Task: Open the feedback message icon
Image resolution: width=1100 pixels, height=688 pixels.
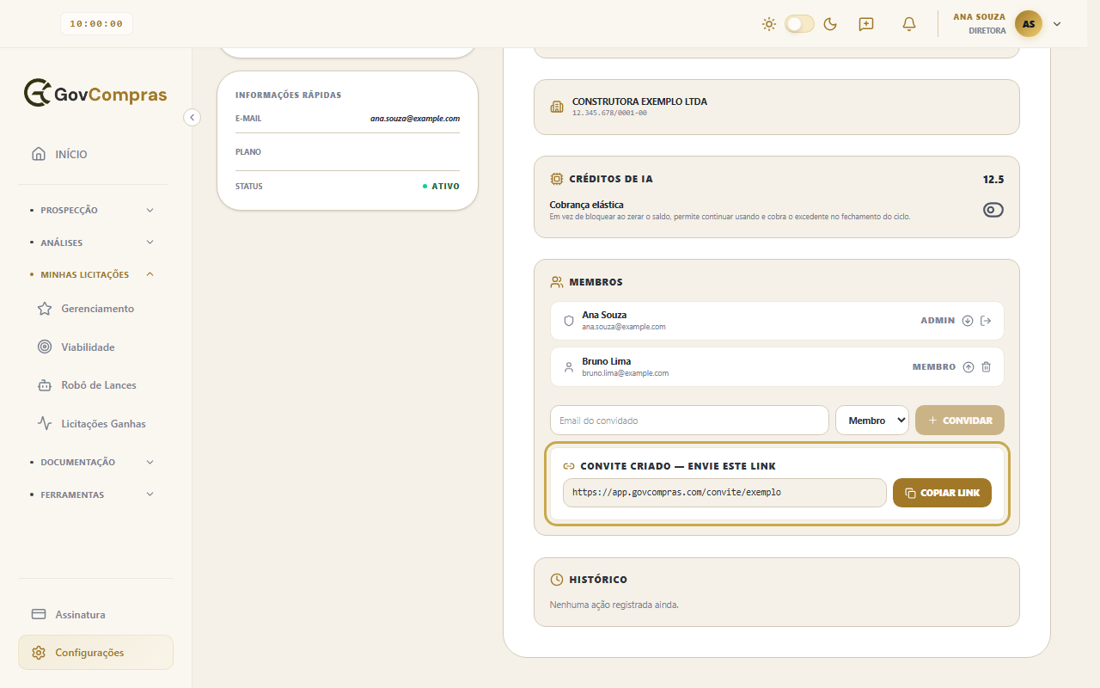Action: [x=866, y=24]
